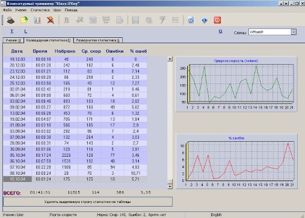Open the Помощь menu
Image resolution: width=305 pixels, height=218 pixels.
[x=71, y=10]
